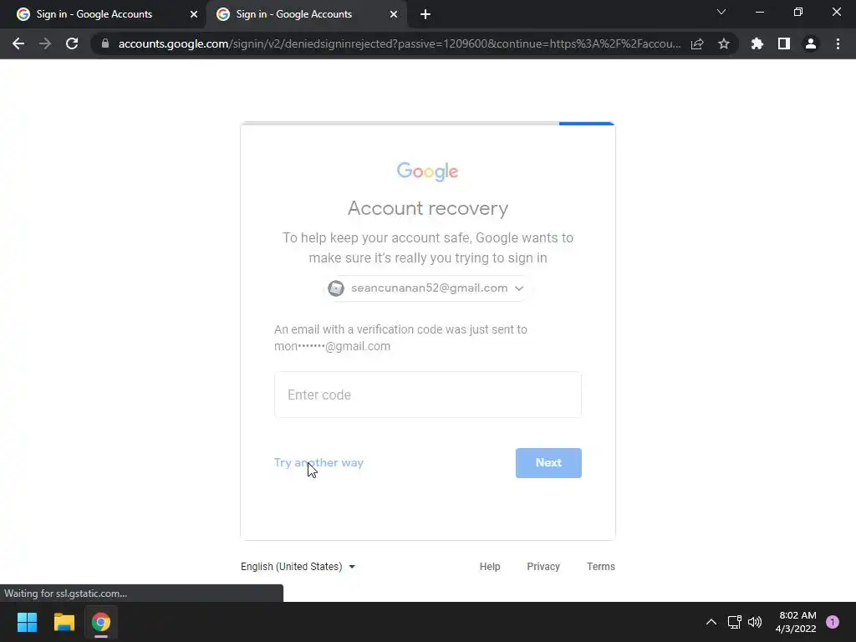Click the browser forward arrow
The width and height of the screenshot is (856, 642).
(45, 43)
